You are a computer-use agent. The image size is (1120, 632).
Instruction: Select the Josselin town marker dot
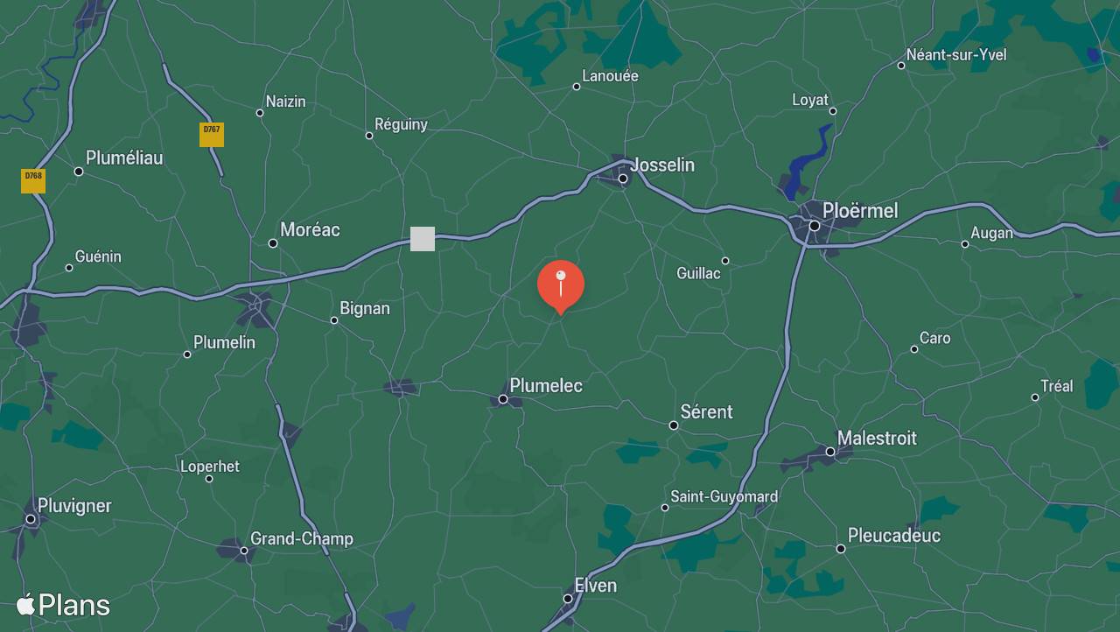click(623, 179)
